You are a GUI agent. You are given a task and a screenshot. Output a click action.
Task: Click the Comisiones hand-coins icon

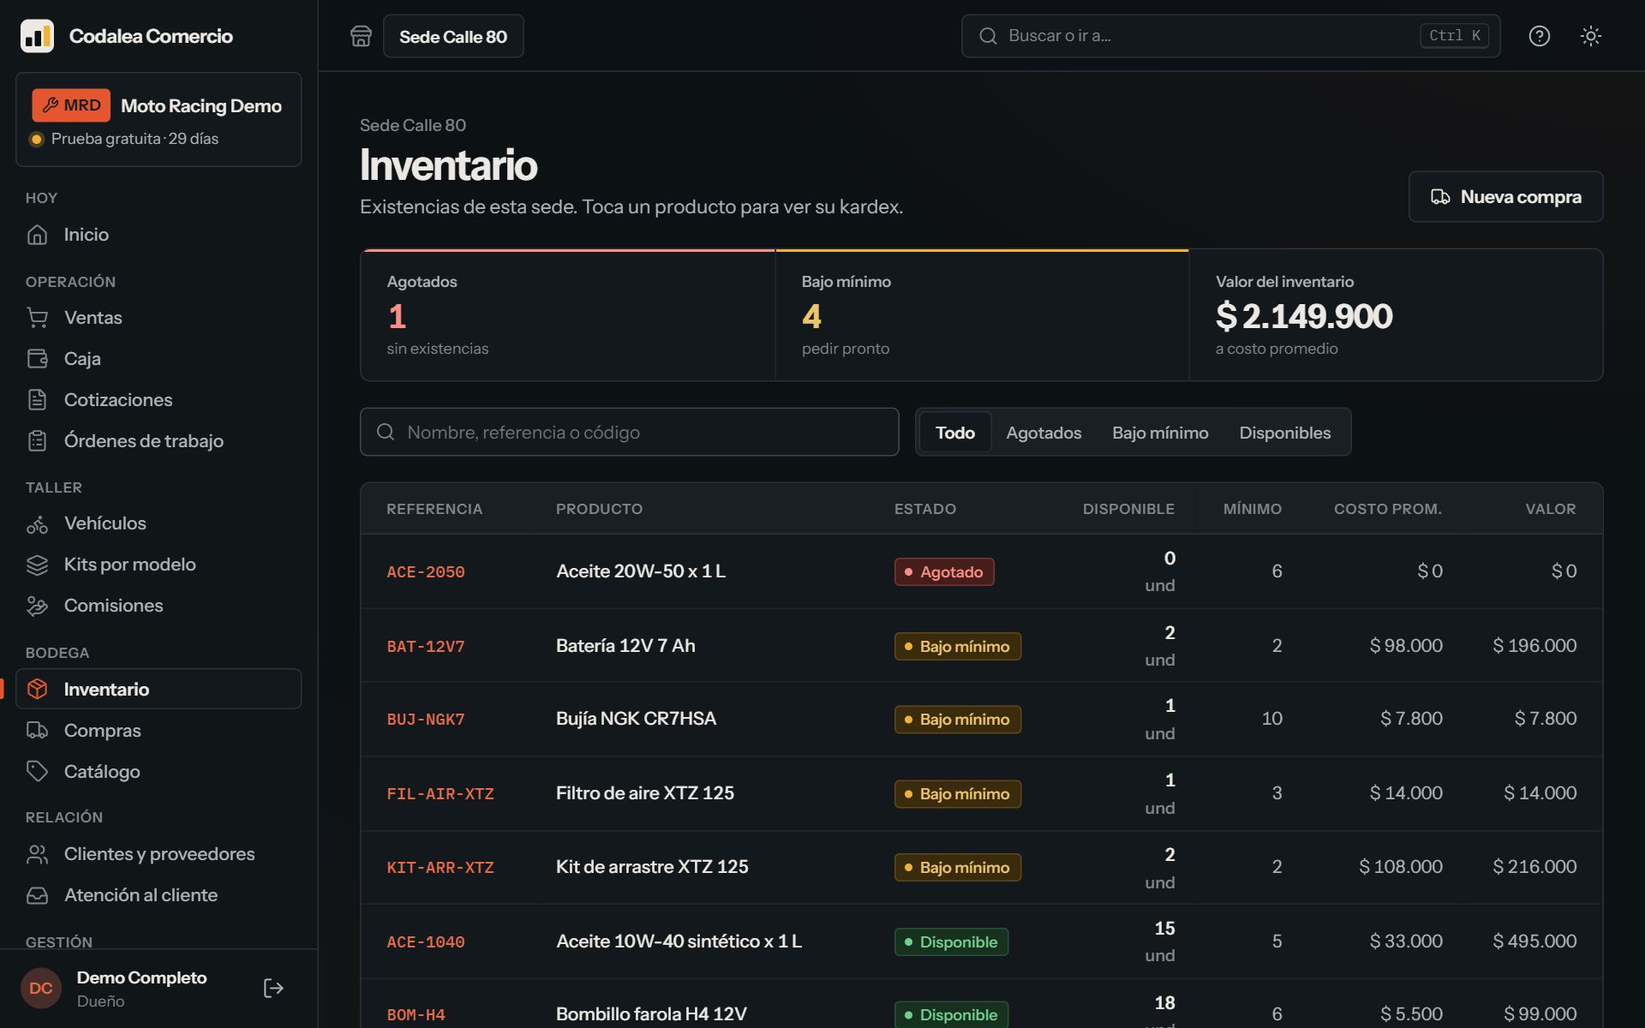(x=37, y=606)
